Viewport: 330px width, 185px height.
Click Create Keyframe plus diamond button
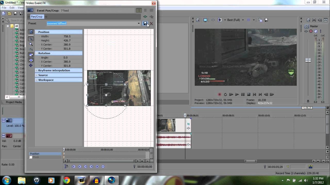(x=97, y=166)
